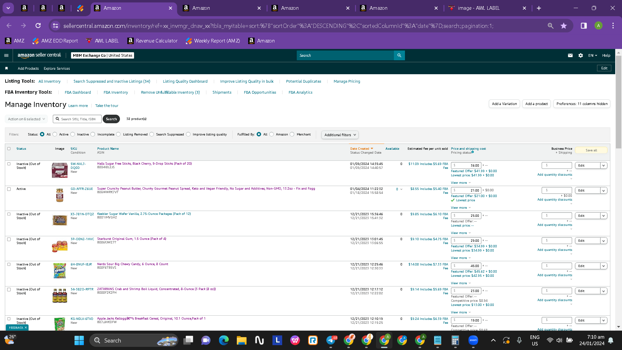Sort by the Date Created column

[362, 149]
